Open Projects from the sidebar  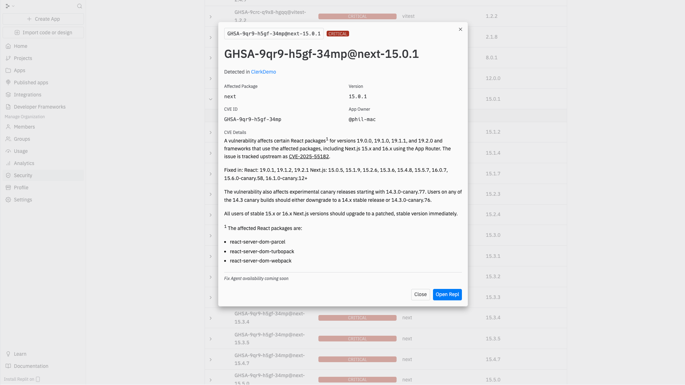point(8,58)
